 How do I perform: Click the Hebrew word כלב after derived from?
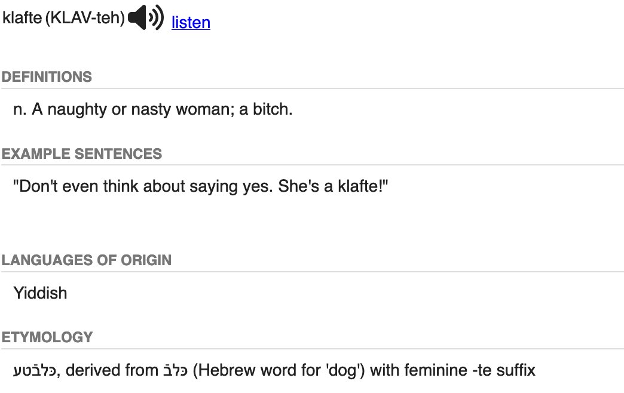(x=176, y=370)
